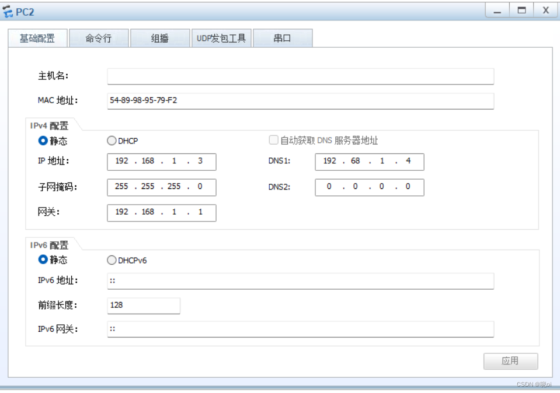Click the 前缀长度 field showing 128
This screenshot has width=560, height=393.
(144, 306)
